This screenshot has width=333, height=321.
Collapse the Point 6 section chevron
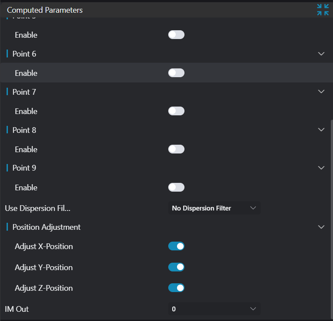point(321,53)
